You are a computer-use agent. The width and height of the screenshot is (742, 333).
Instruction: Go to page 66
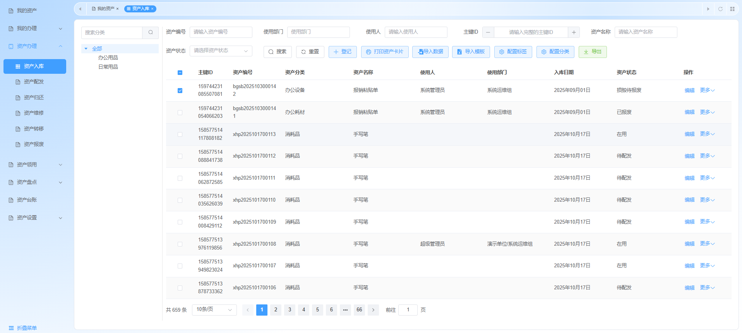coord(359,310)
